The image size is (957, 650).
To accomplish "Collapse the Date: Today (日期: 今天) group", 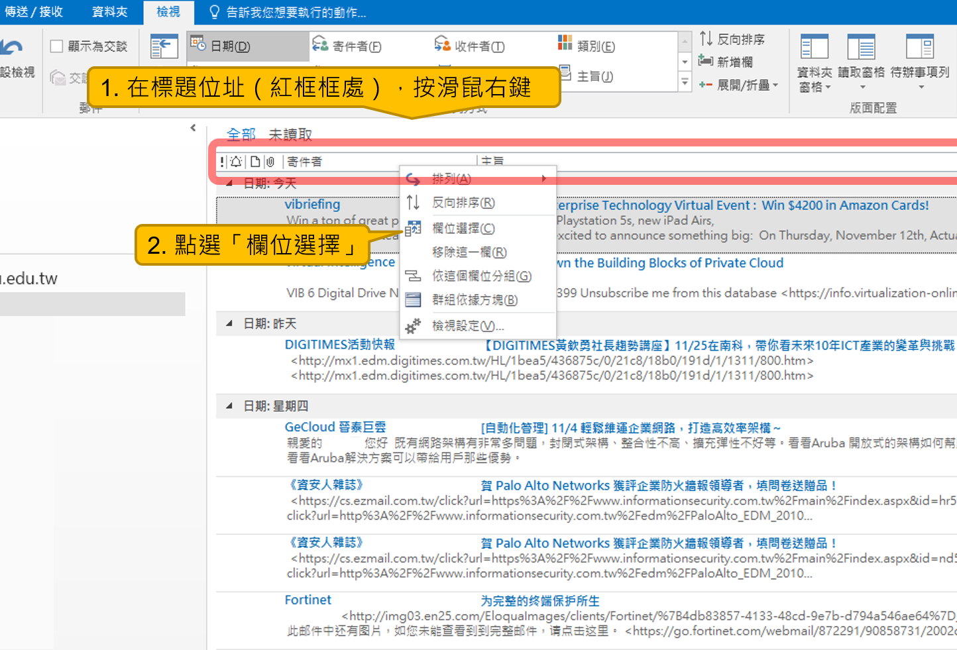I will (229, 184).
